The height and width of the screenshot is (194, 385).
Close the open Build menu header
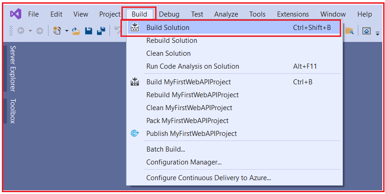pyautogui.click(x=139, y=14)
